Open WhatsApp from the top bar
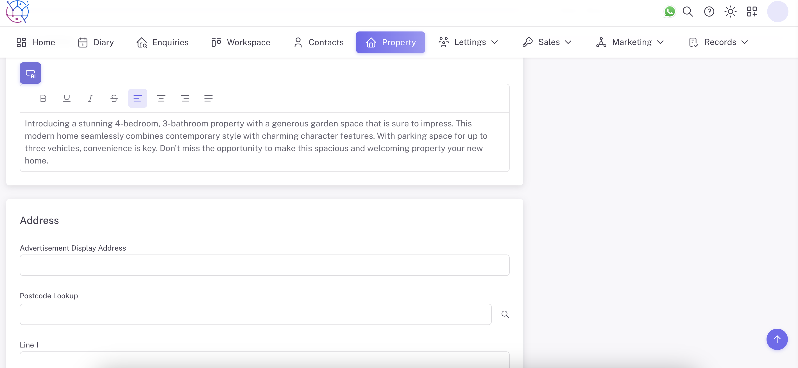 [x=669, y=12]
